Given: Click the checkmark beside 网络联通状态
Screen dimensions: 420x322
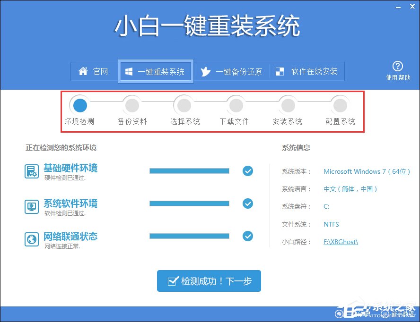Looking at the screenshot, I should pyautogui.click(x=248, y=236).
